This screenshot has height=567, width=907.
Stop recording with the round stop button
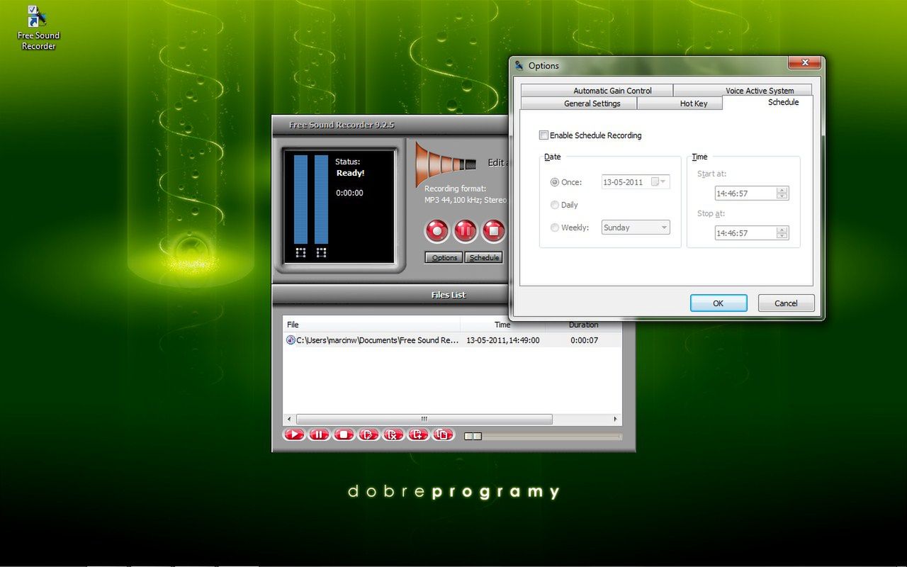tap(494, 230)
